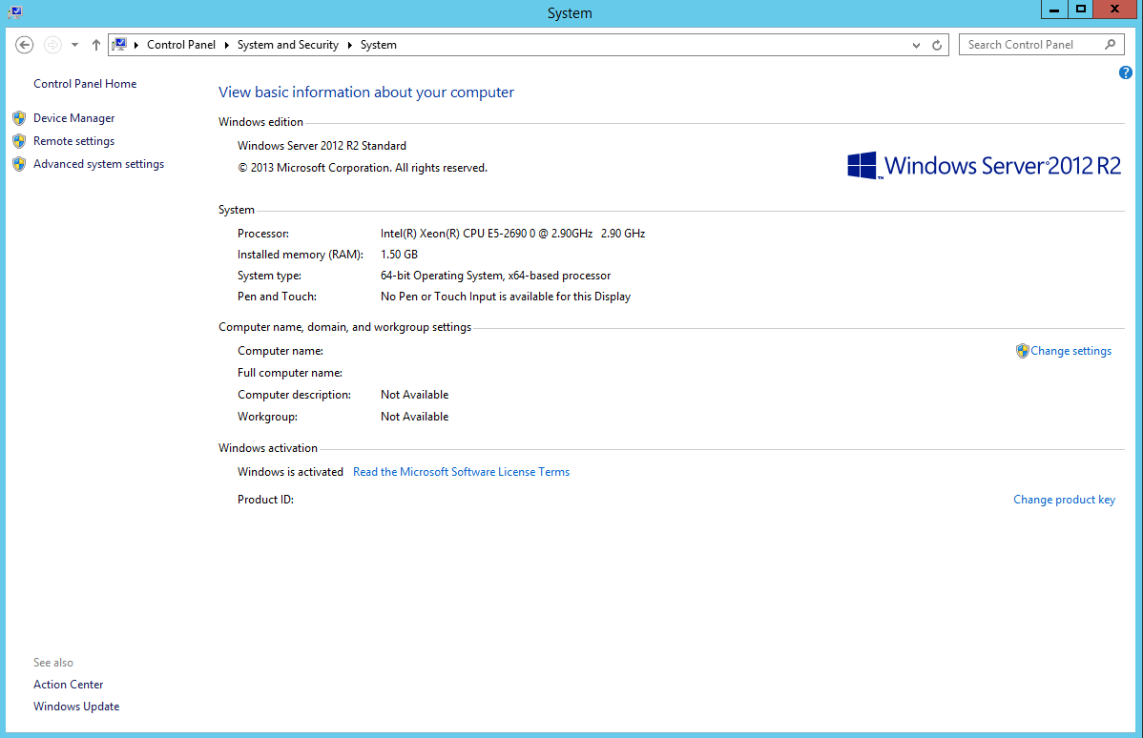This screenshot has width=1143, height=738.
Task: Click the computer icon in address bar
Action: [120, 45]
